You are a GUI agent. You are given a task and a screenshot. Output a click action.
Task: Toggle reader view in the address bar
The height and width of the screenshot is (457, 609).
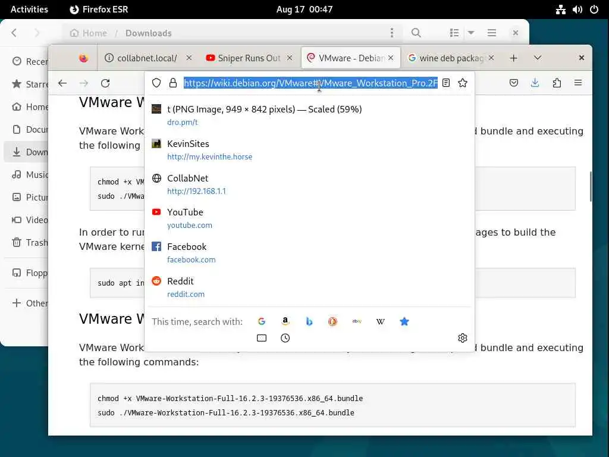446,83
